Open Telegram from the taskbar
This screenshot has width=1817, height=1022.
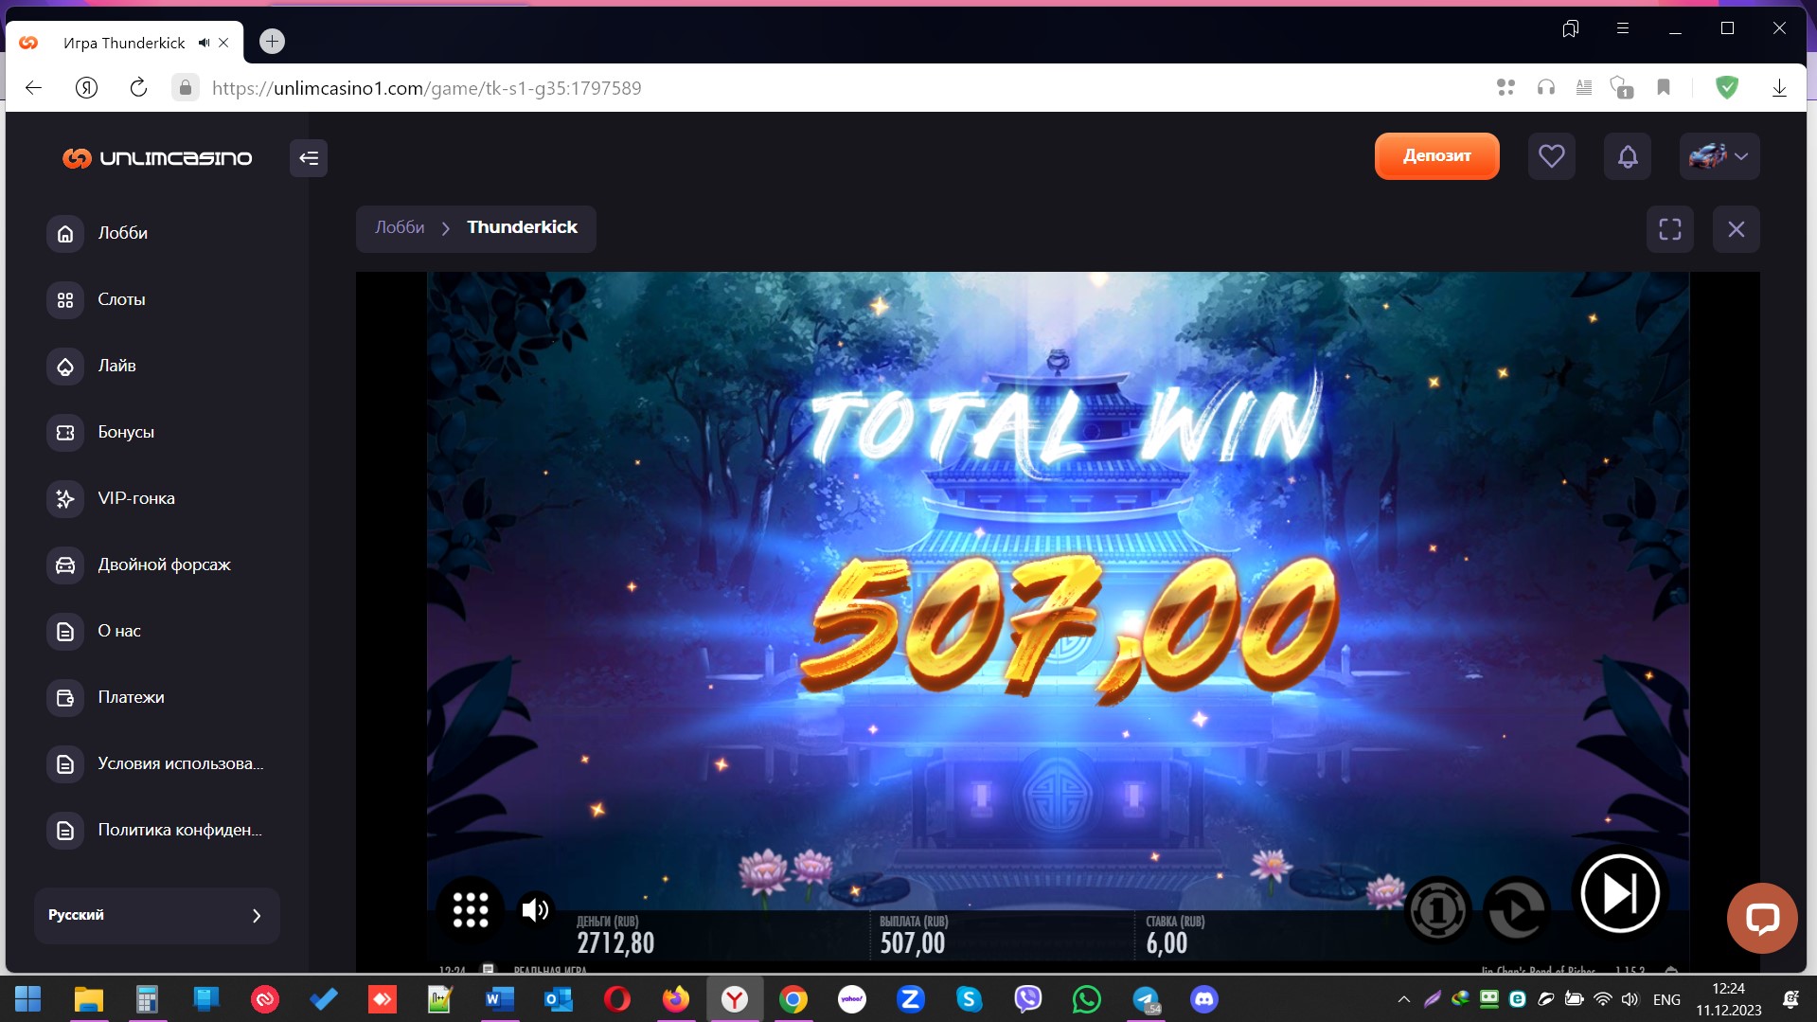point(1146,999)
